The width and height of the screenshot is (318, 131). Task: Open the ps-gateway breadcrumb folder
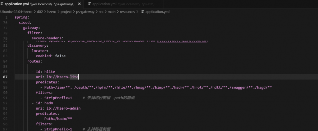pos(85,12)
